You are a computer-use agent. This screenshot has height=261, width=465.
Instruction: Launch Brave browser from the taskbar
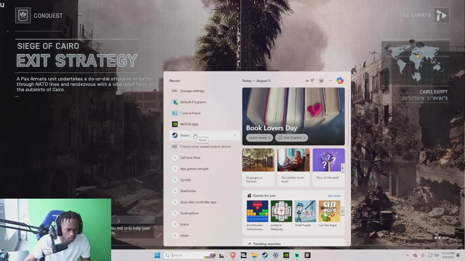(x=233, y=255)
